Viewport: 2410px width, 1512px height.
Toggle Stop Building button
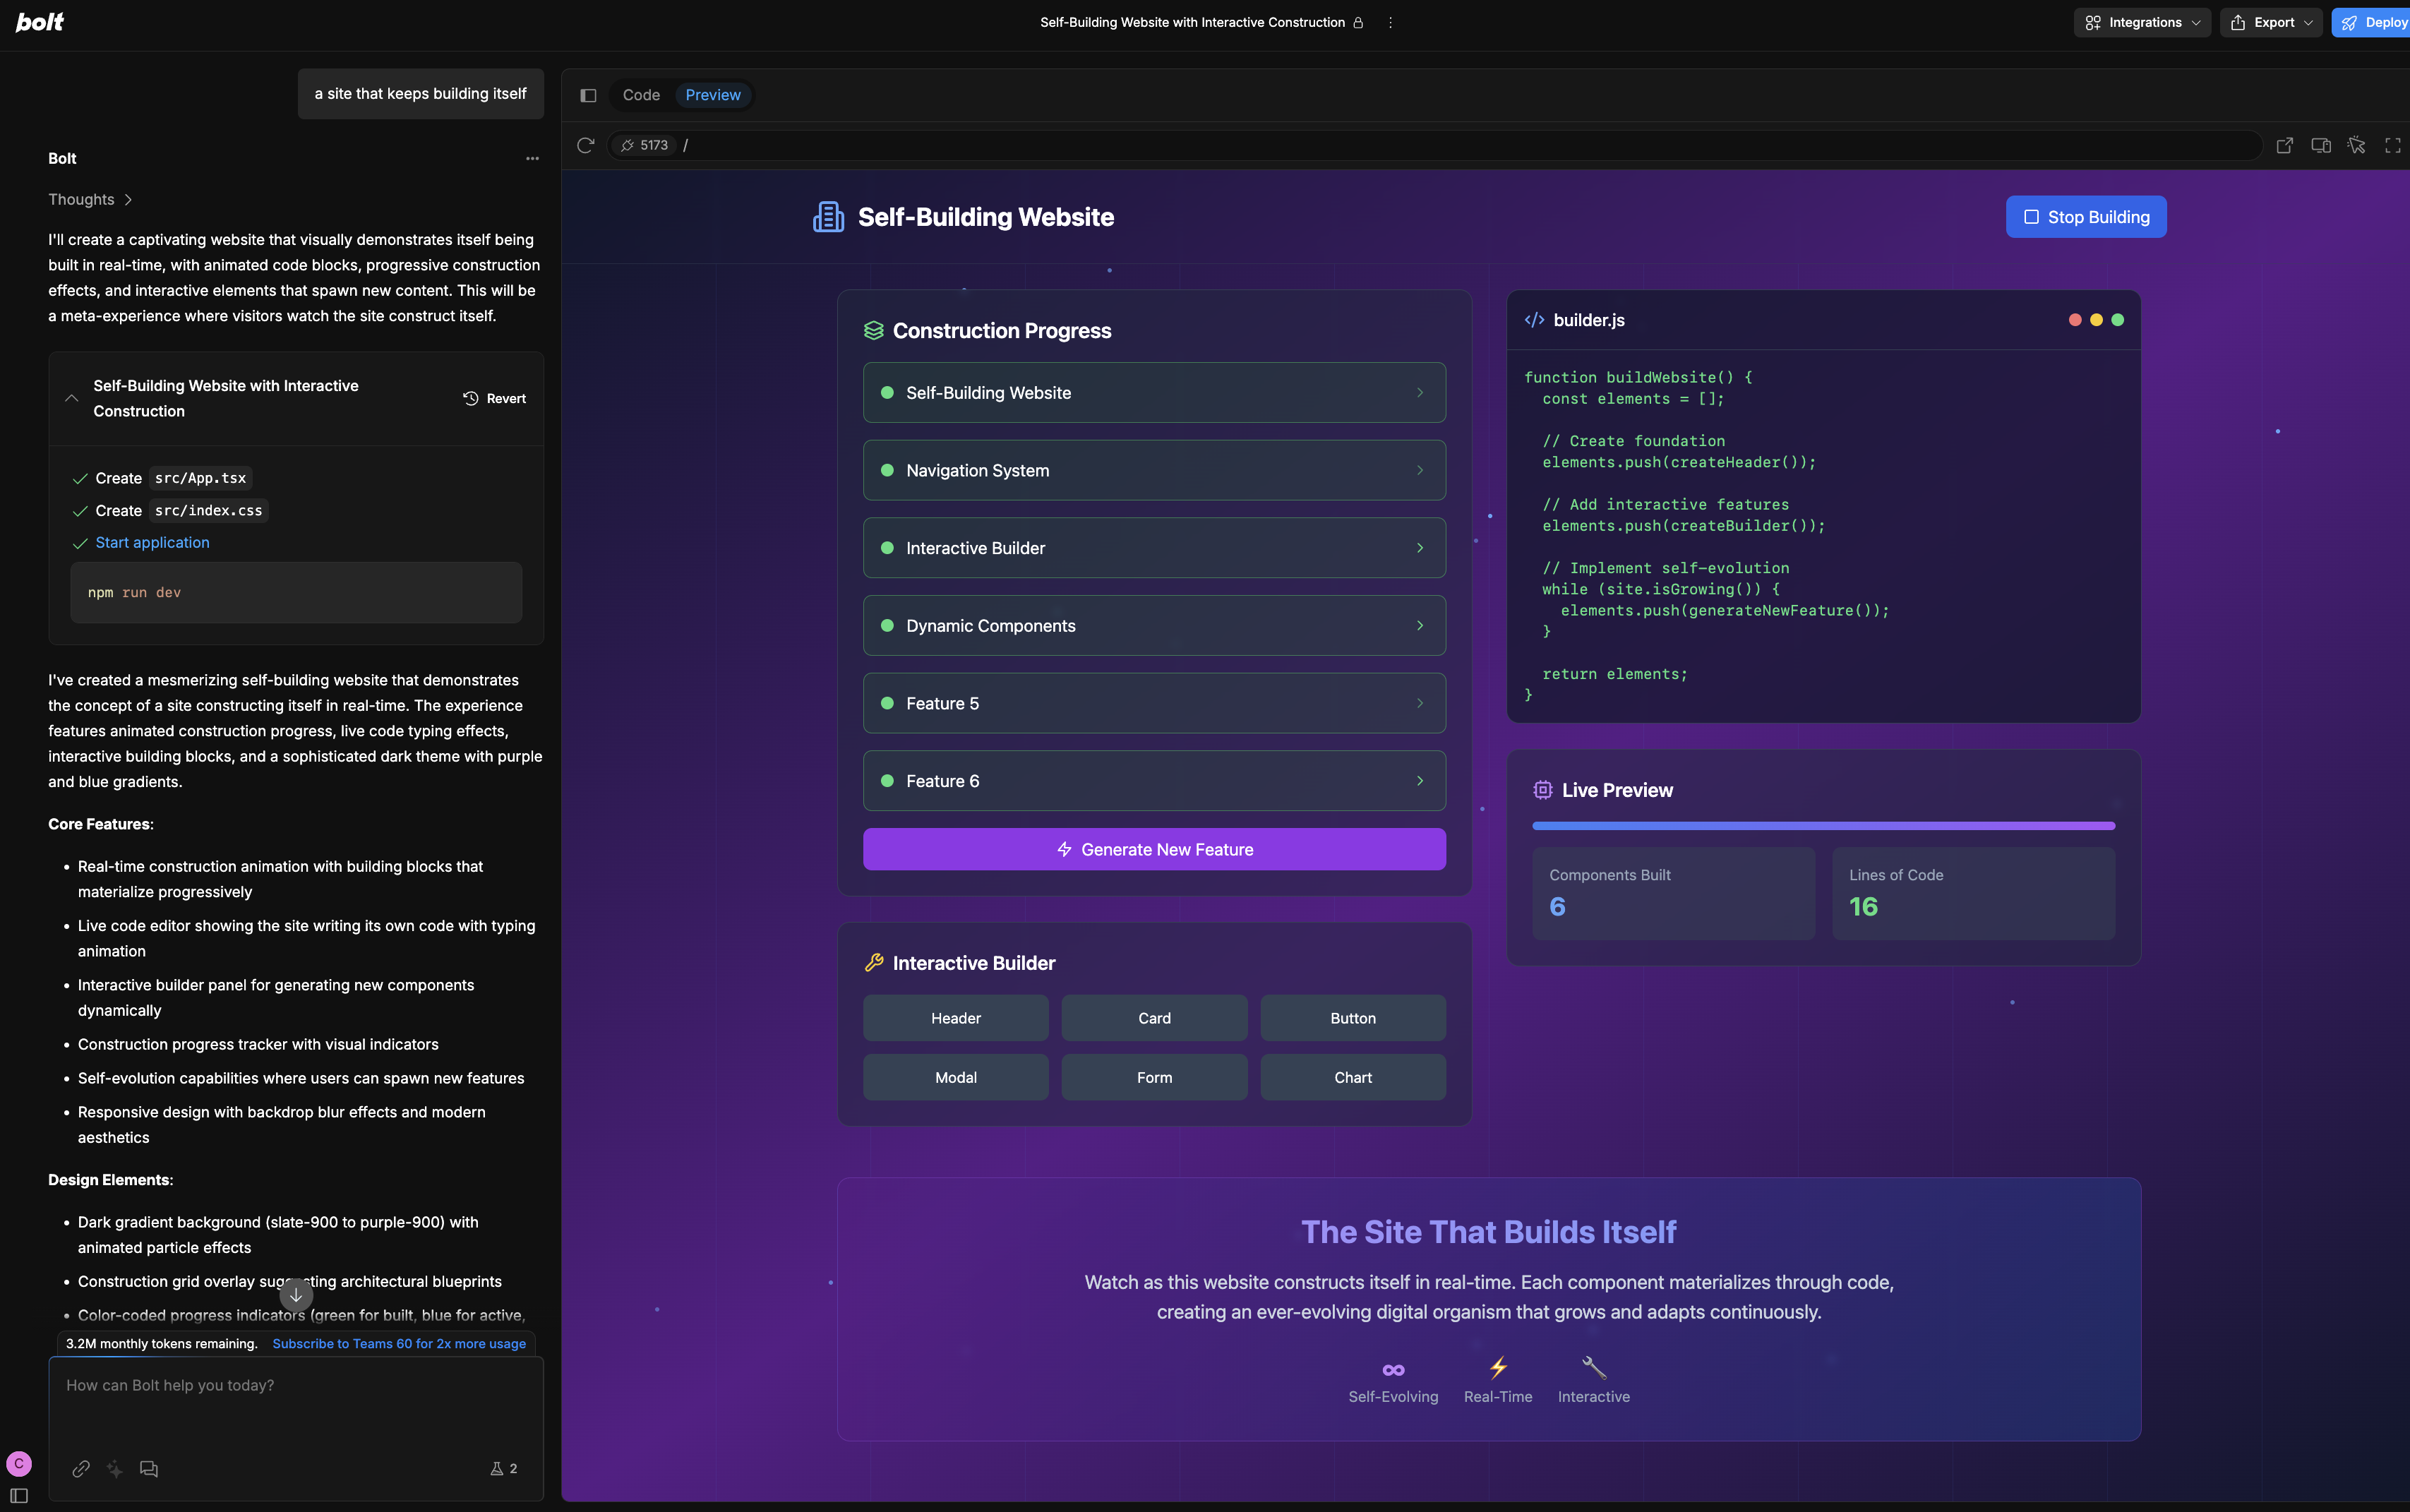point(2086,217)
